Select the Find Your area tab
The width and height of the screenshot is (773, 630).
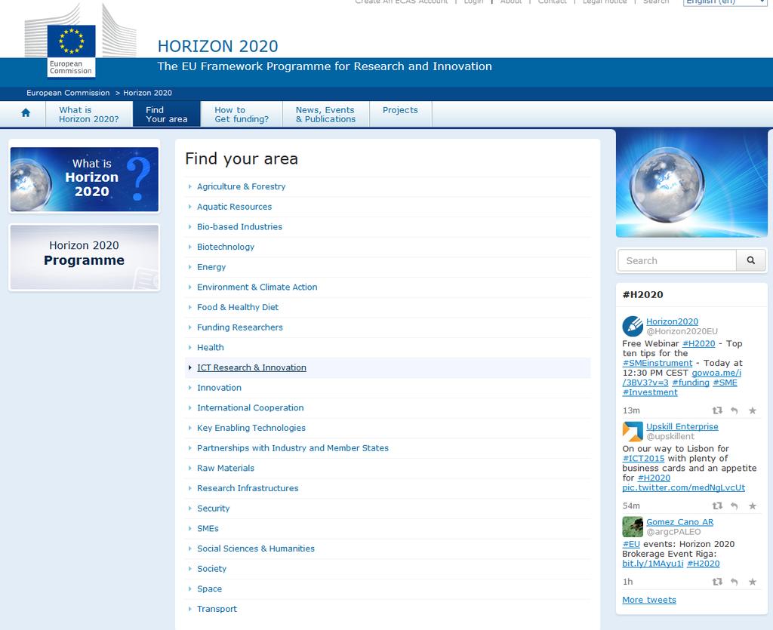click(167, 114)
